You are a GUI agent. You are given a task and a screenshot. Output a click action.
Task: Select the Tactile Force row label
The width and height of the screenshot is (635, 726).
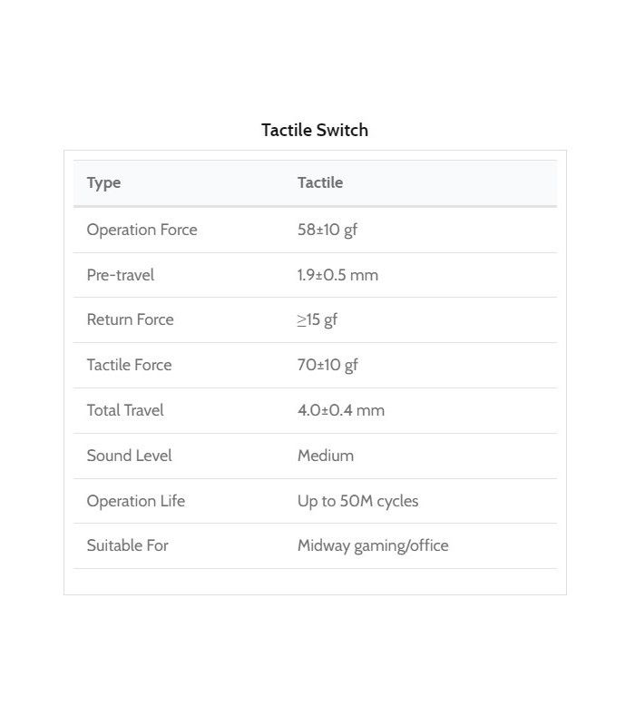(x=129, y=365)
